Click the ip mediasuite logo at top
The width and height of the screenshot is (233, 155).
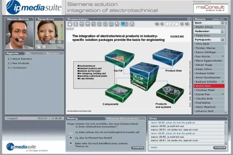34,7
